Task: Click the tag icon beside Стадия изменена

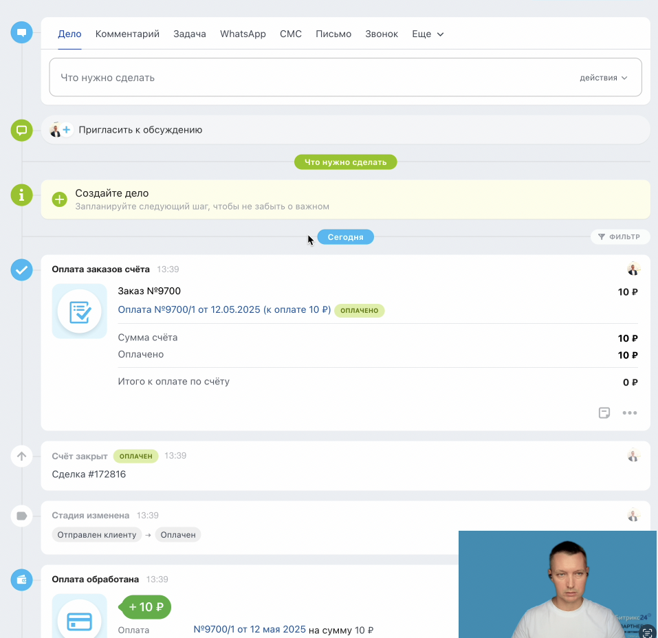Action: tap(21, 516)
